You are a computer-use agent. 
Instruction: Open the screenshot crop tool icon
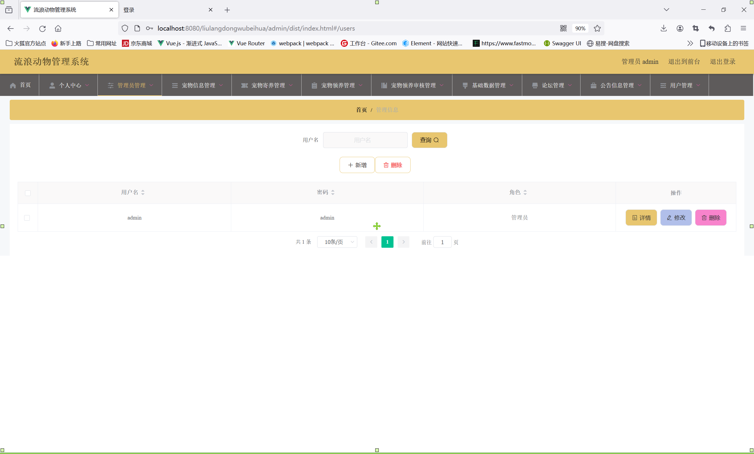696,29
